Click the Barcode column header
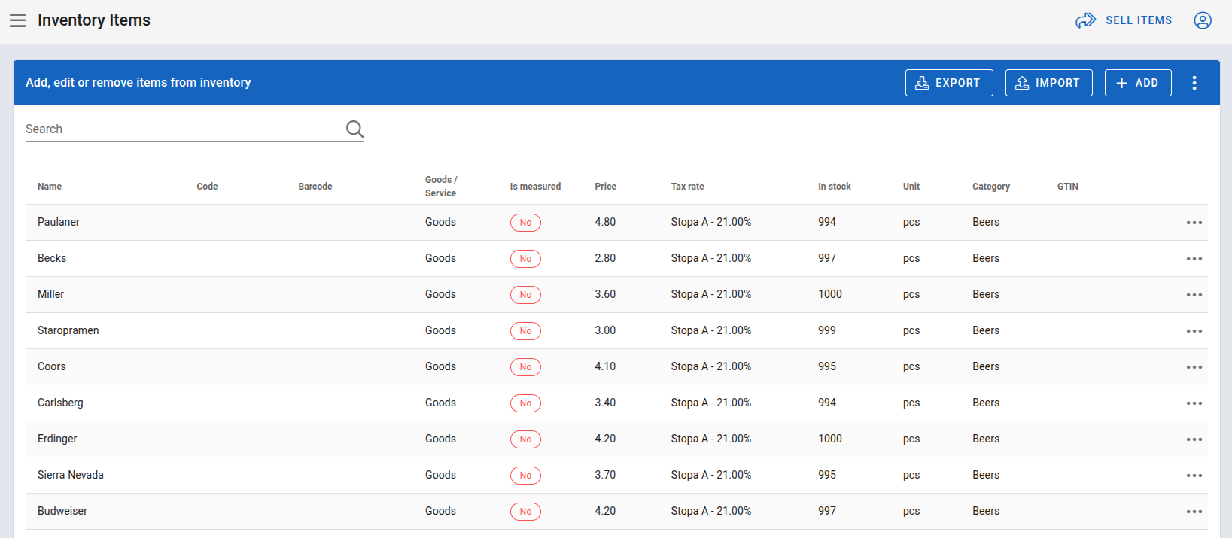Viewport: 1232px width, 538px height. (x=315, y=187)
